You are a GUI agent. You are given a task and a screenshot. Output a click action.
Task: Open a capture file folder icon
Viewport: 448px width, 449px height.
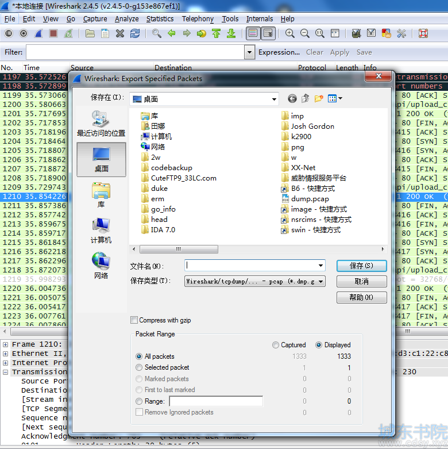90,33
